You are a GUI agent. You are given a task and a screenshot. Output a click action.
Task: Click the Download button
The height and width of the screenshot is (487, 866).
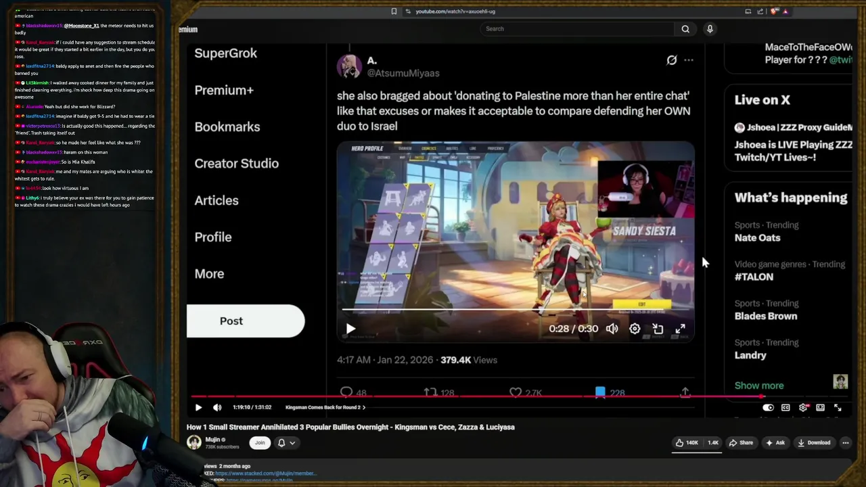(814, 443)
